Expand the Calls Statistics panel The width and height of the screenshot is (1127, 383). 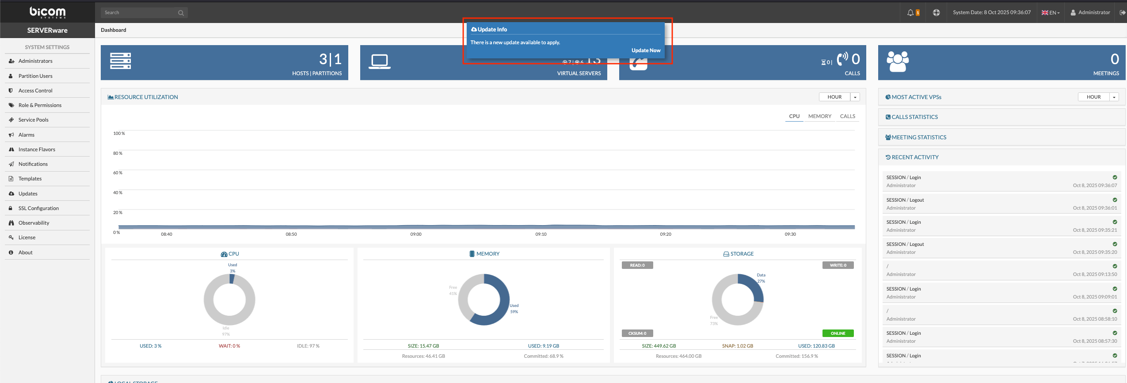click(x=914, y=117)
